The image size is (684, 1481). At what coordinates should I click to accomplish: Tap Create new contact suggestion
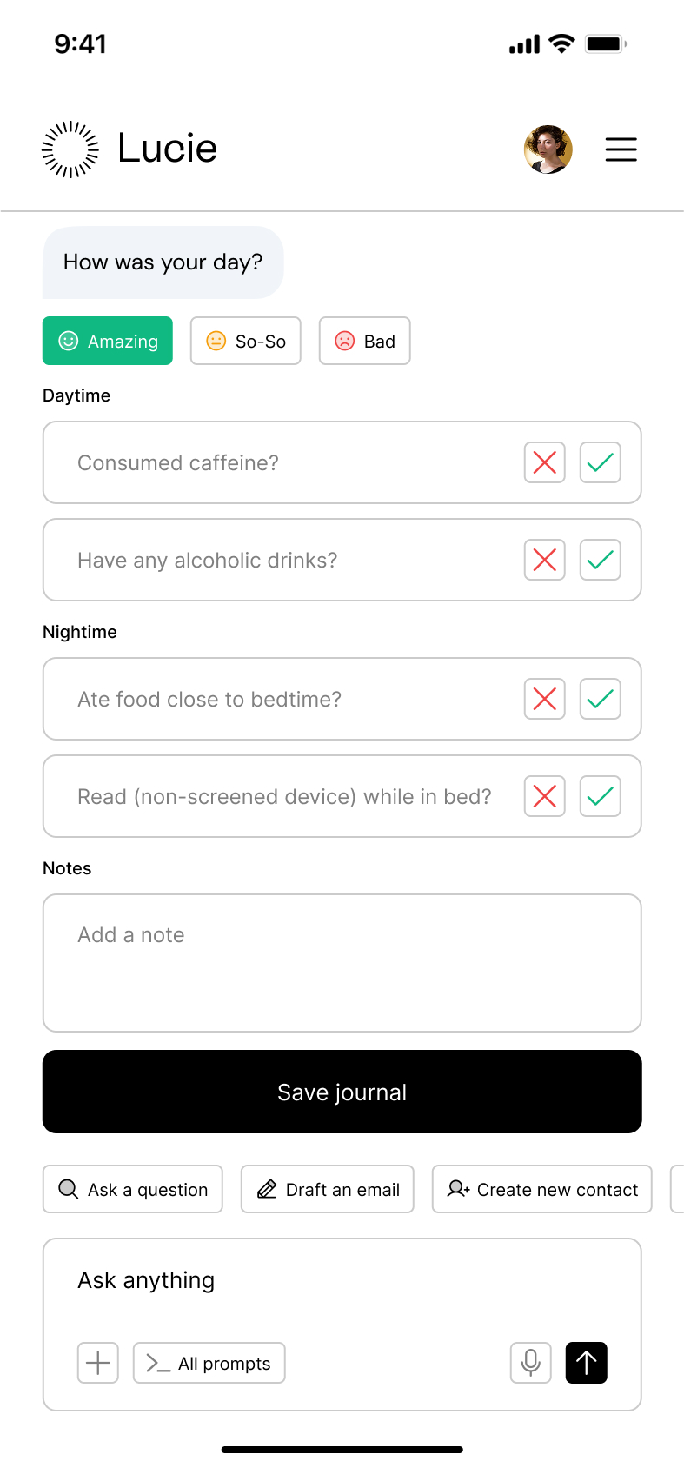[x=542, y=1189]
